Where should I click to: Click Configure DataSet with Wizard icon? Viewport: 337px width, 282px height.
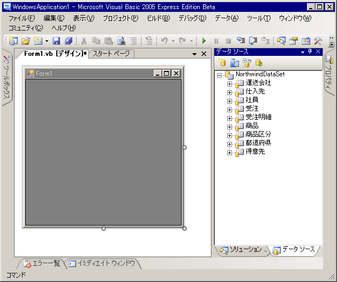(x=247, y=63)
